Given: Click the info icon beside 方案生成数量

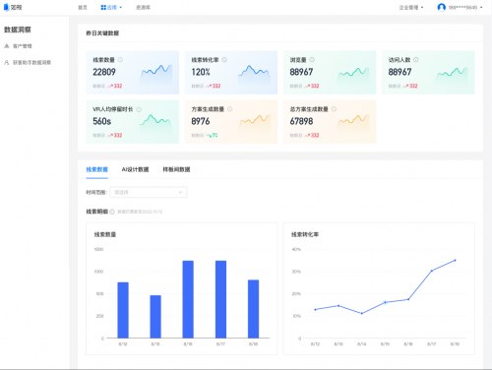Looking at the screenshot, I should tap(230, 109).
